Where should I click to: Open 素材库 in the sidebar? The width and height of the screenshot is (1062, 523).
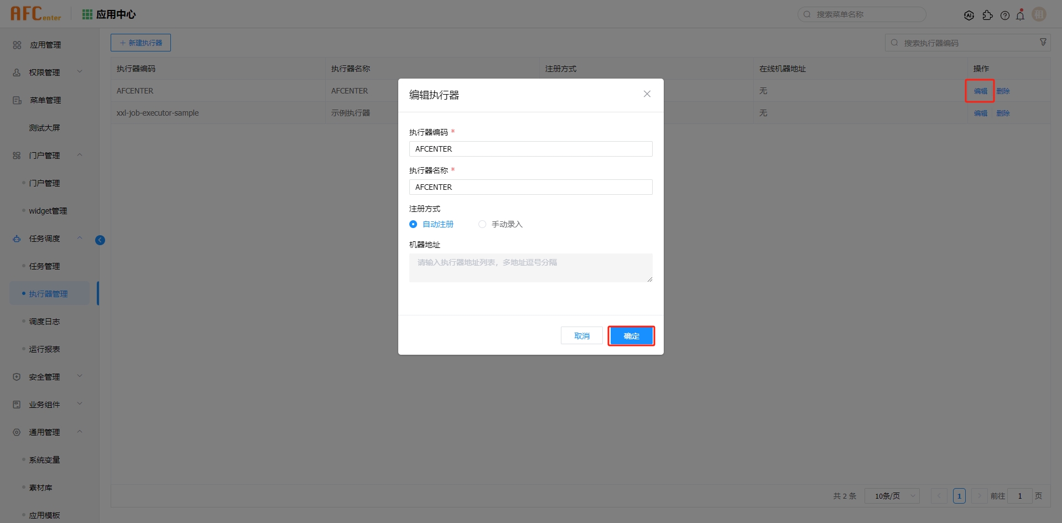41,488
